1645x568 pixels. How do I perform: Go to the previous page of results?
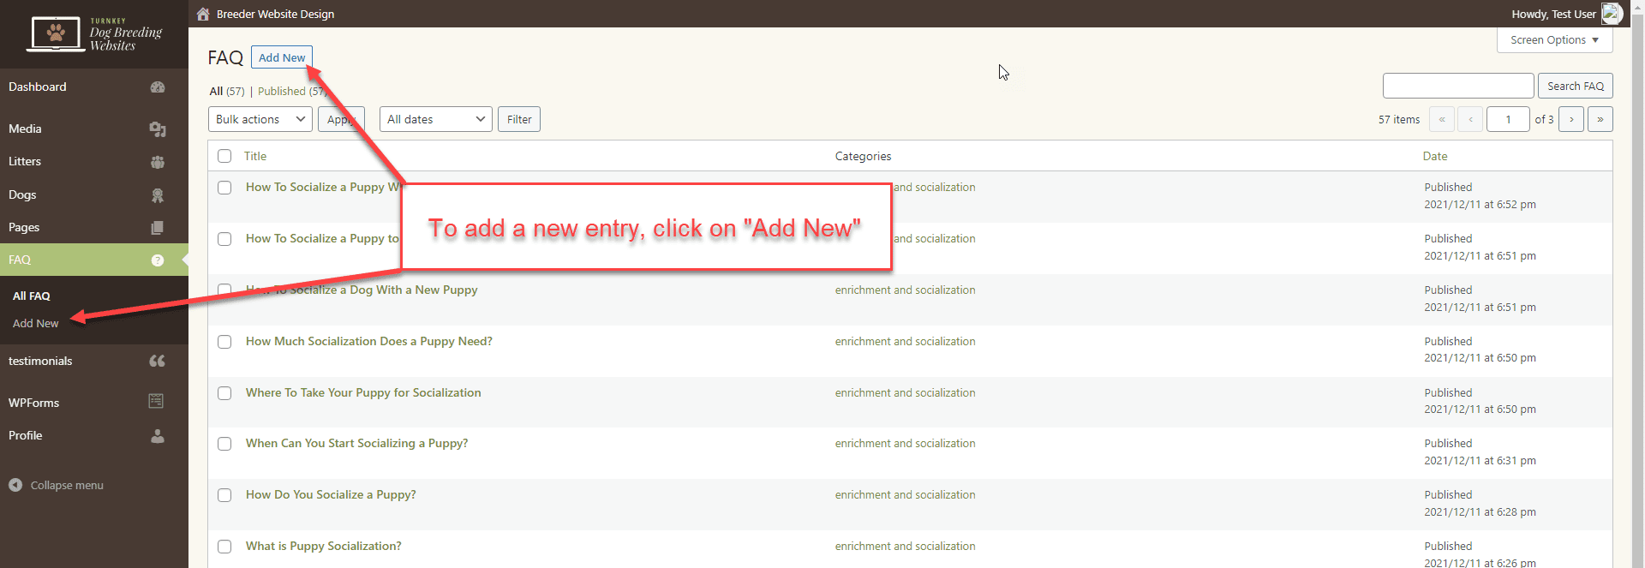pyautogui.click(x=1471, y=119)
